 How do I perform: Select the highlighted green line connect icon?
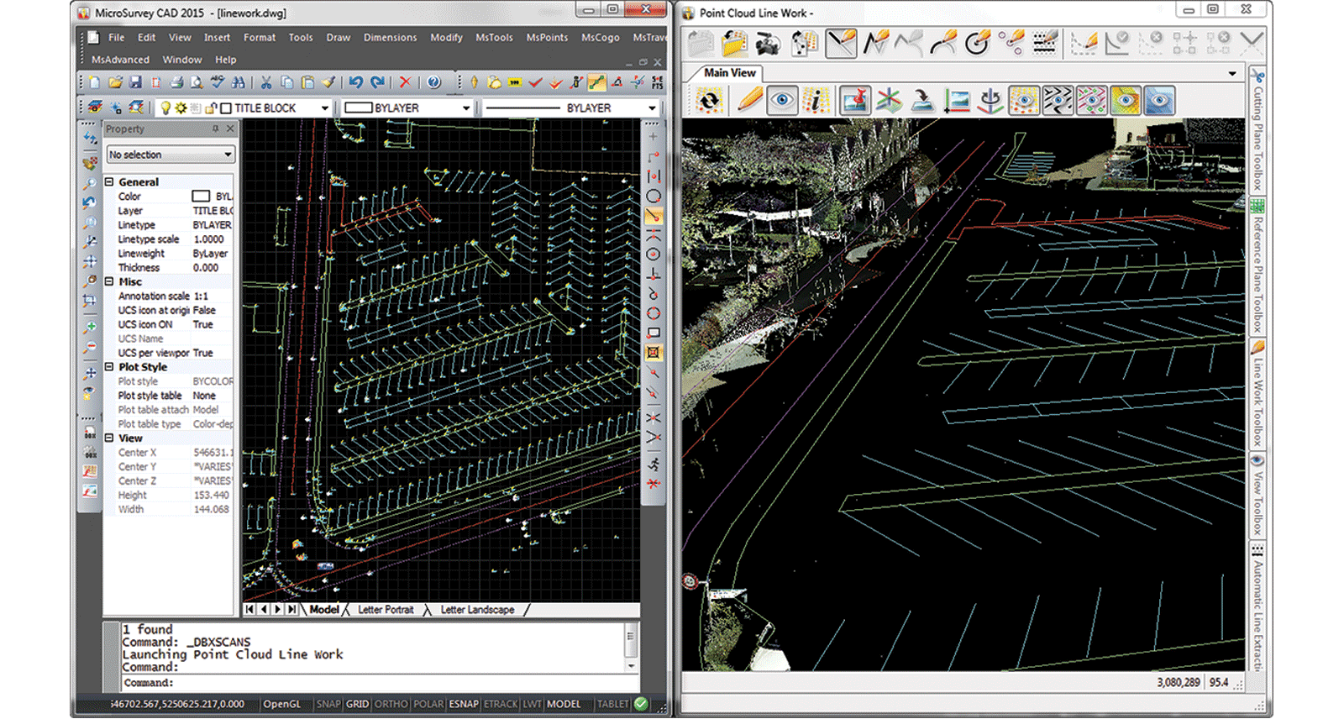[x=596, y=82]
